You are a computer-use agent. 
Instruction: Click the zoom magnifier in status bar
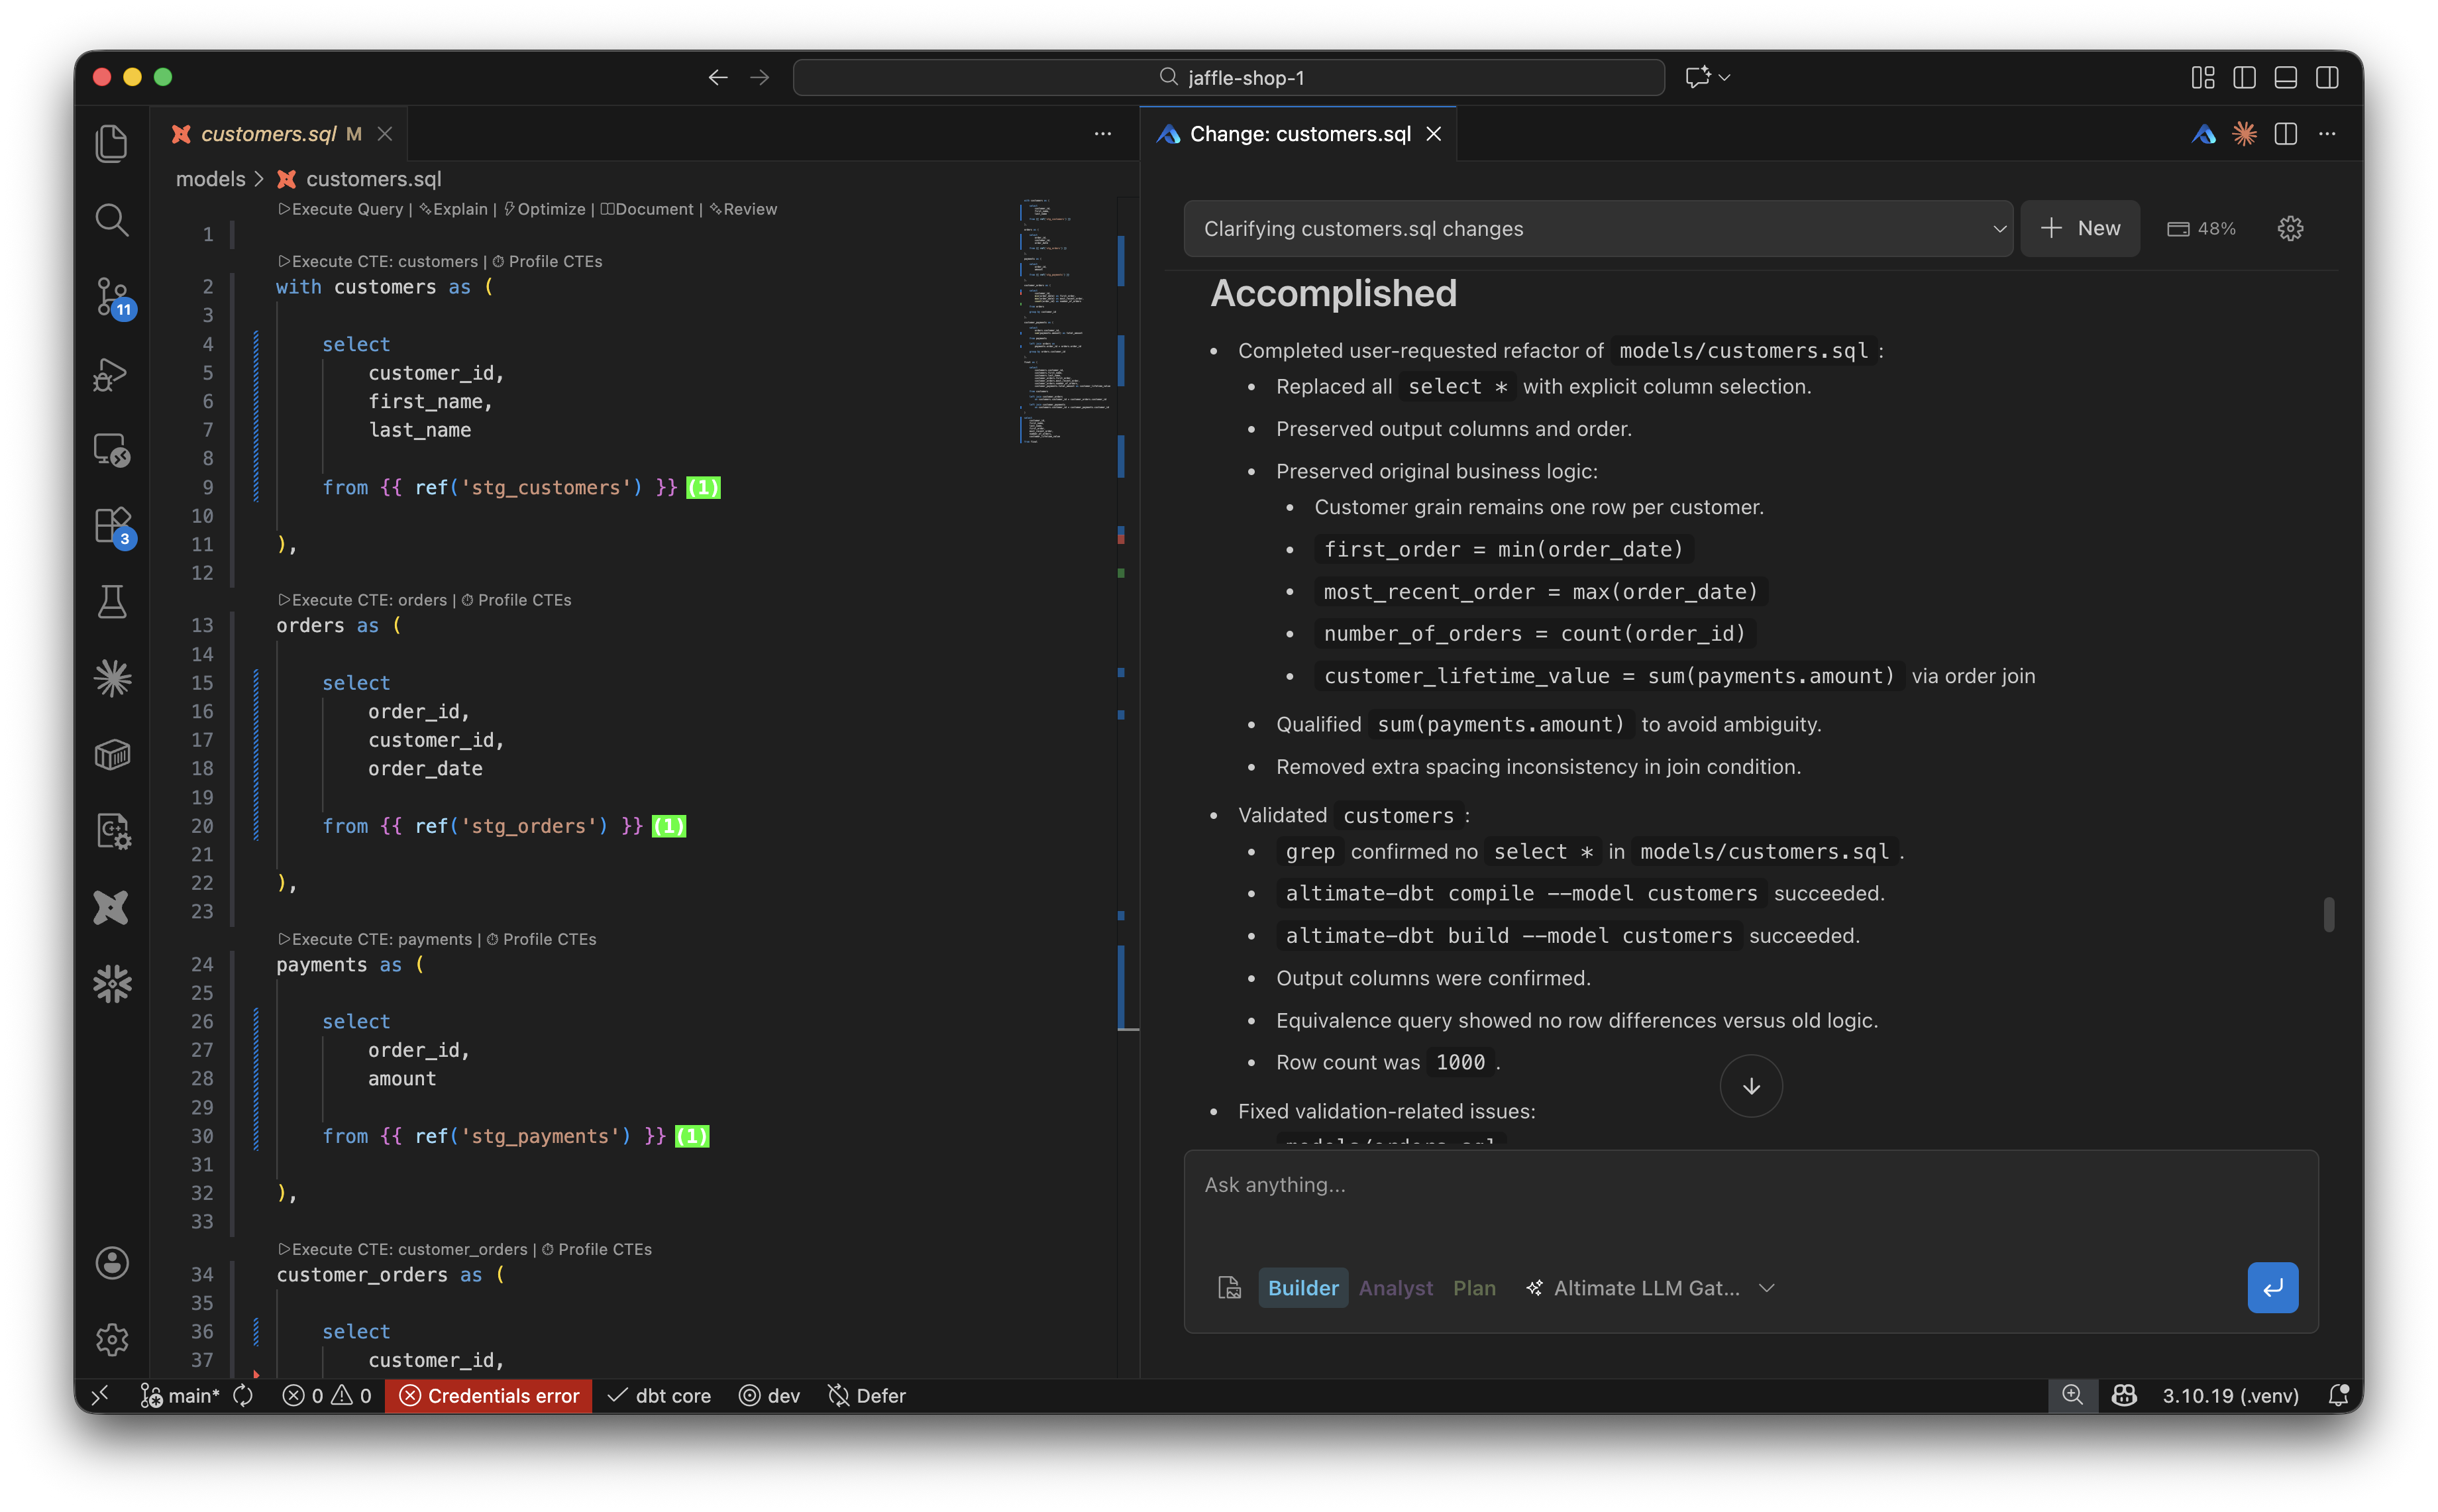click(x=2072, y=1396)
